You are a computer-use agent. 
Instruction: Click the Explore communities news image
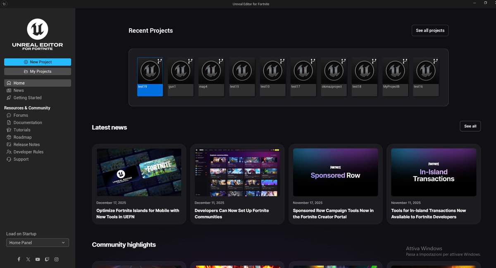point(237,172)
